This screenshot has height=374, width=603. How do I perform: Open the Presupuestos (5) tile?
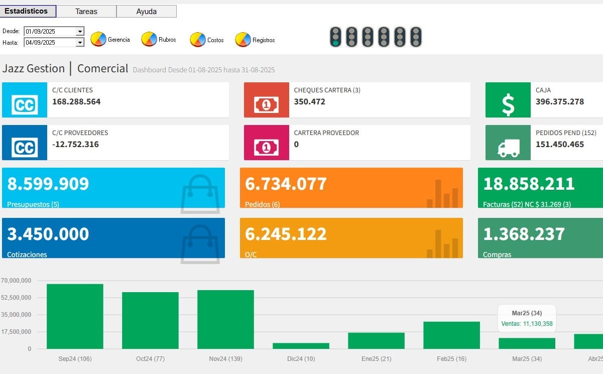[x=113, y=188]
